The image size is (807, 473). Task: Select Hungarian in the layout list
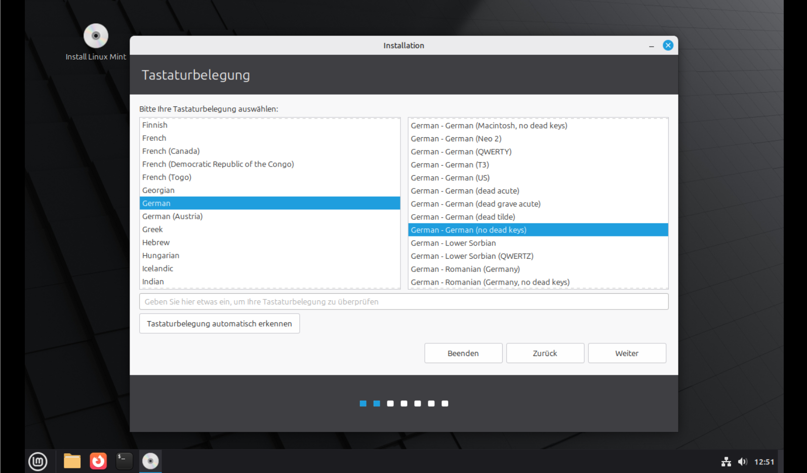tap(161, 256)
